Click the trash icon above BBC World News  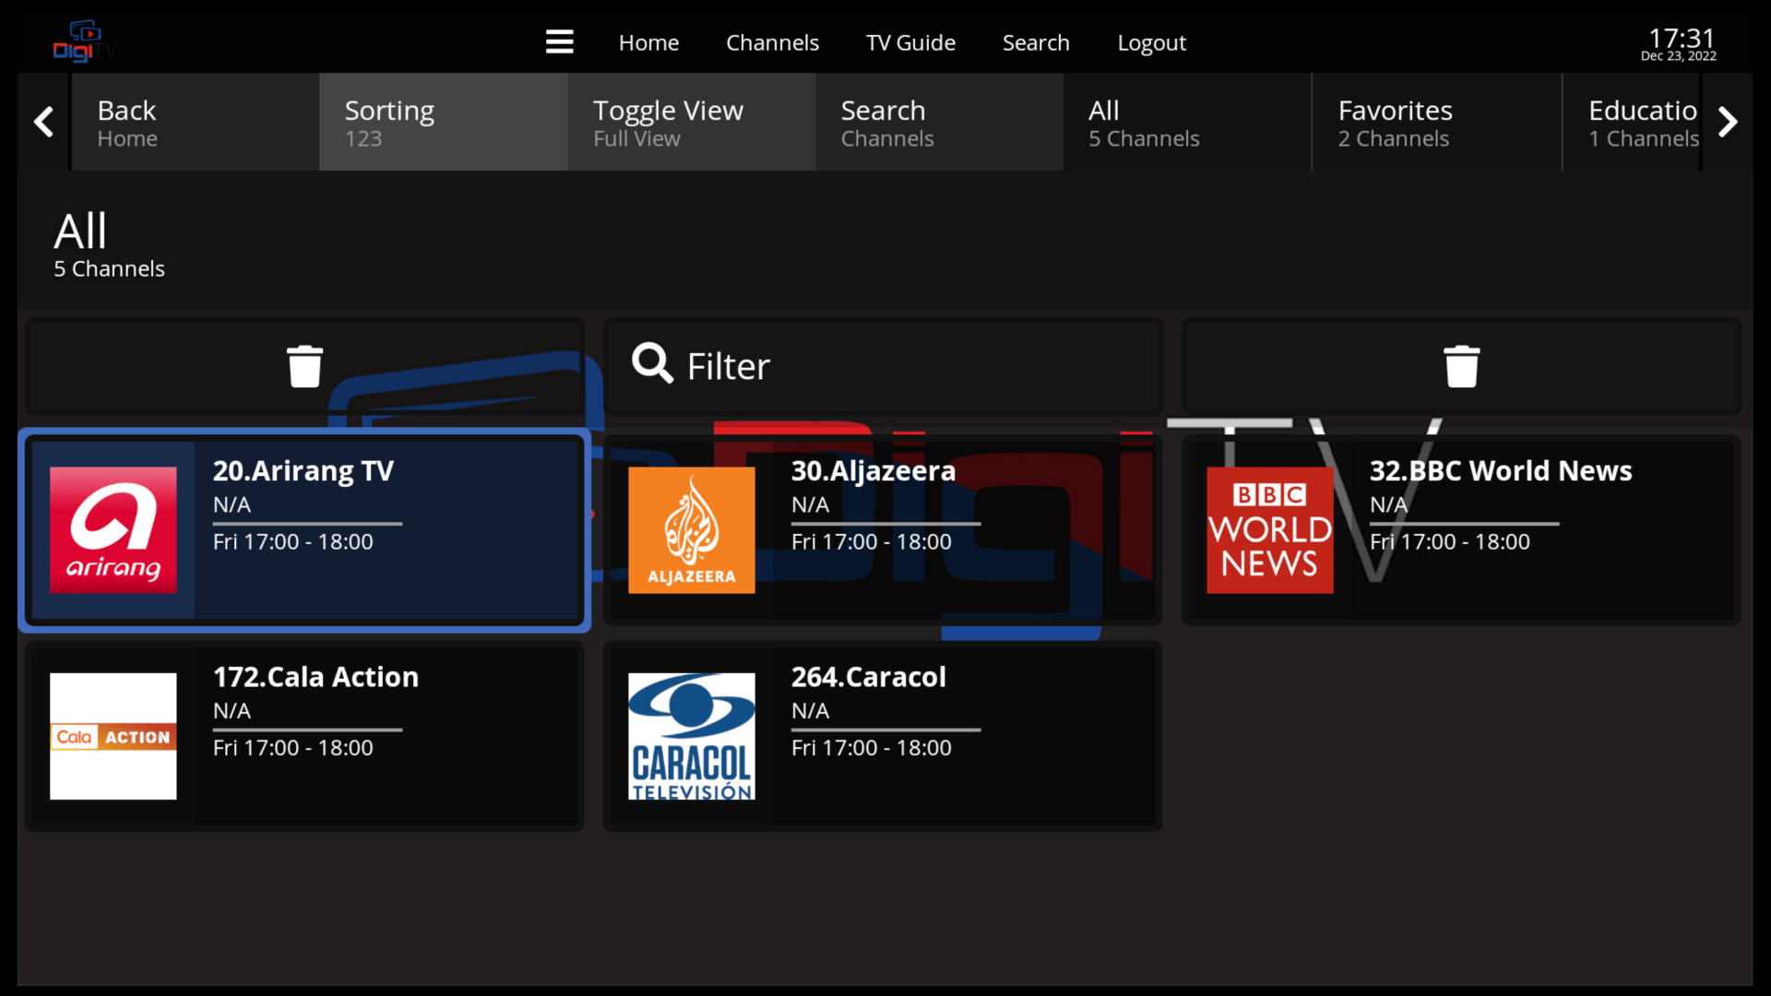point(1461,365)
